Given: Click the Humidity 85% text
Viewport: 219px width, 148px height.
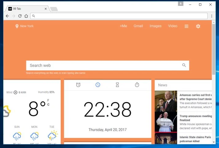Looking at the screenshot, I should click(x=46, y=92).
